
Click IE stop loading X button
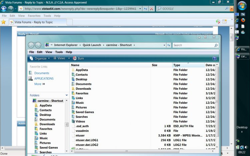tap(151, 9)
